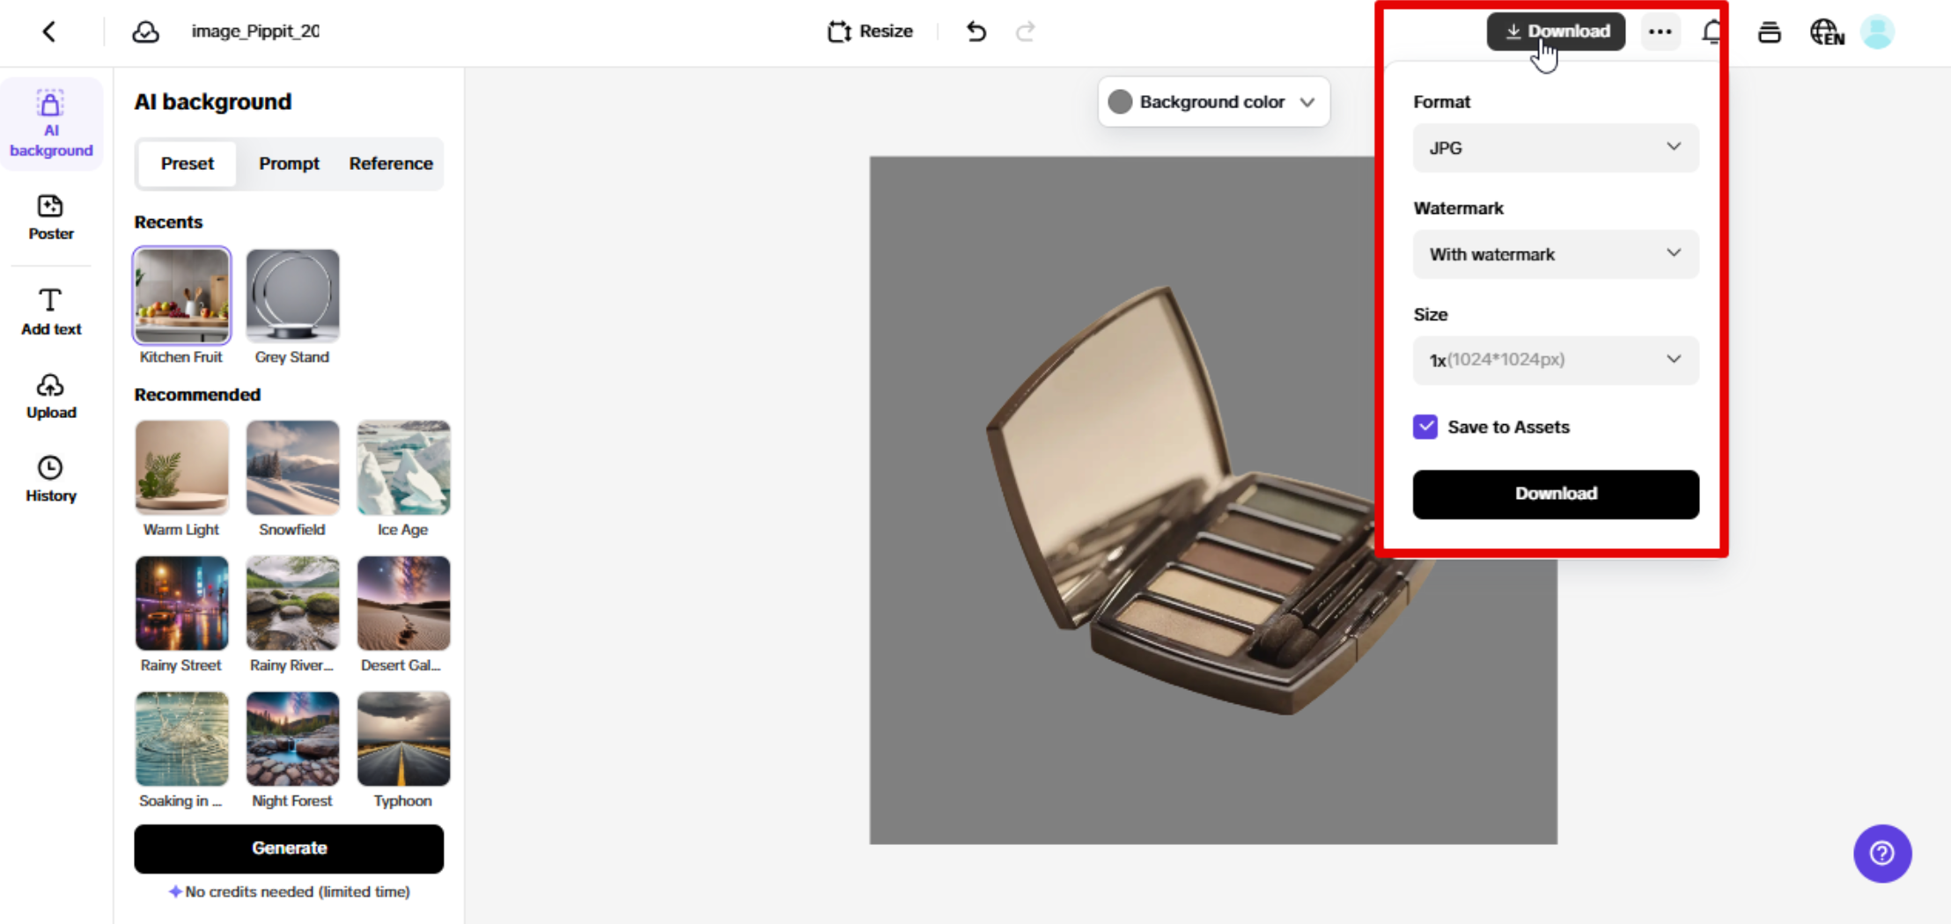Uncheck the Save to Assets checkbox
This screenshot has height=924, width=1951.
(1425, 427)
